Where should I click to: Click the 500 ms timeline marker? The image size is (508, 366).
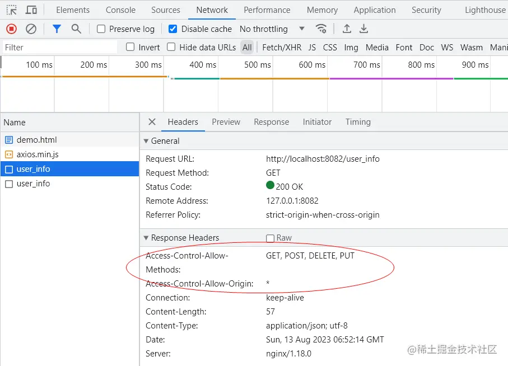(257, 65)
